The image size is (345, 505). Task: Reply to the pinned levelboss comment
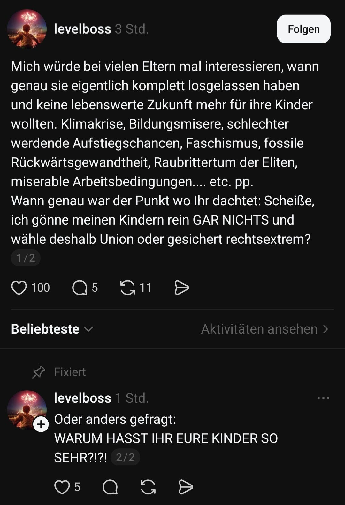click(110, 487)
